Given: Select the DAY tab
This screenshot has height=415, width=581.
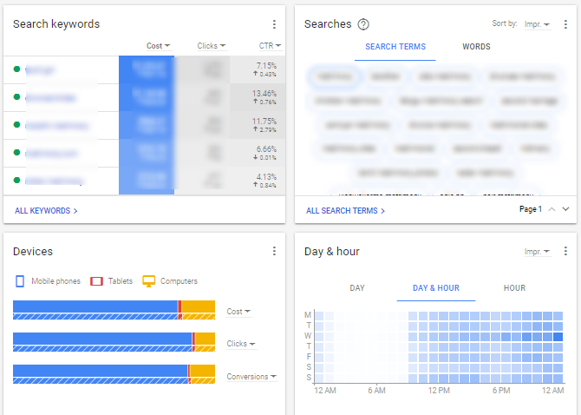Looking at the screenshot, I should (357, 288).
